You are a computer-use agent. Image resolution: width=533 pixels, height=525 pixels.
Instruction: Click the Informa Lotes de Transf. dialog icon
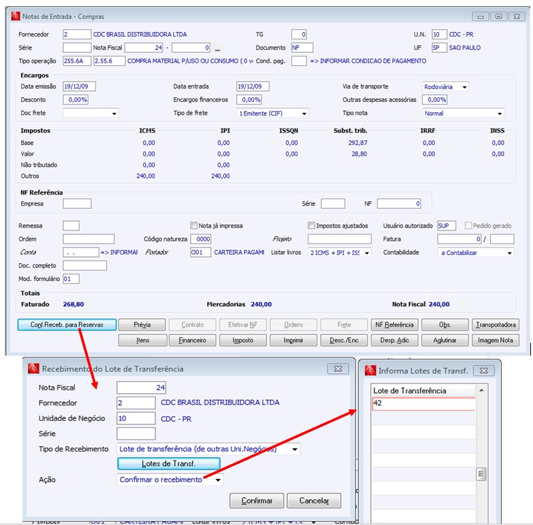[x=370, y=371]
